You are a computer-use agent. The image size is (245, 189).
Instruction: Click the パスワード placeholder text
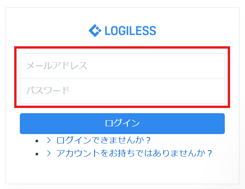pyautogui.click(x=48, y=91)
